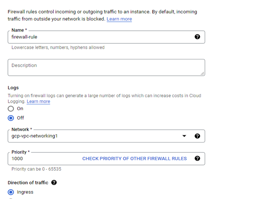Select Ingress traffic direction
Image resolution: width=256 pixels, height=199 pixels.
11,192
